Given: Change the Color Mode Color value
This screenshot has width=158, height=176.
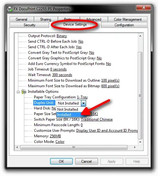Looking at the screenshot, I should 60,142.
